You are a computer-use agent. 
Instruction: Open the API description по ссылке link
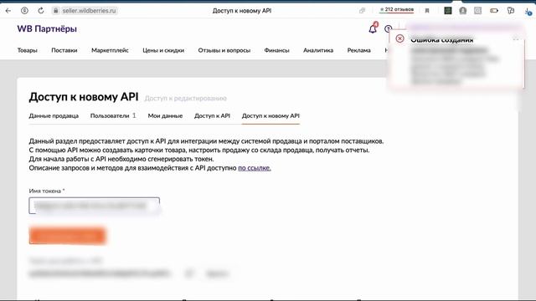(x=255, y=168)
